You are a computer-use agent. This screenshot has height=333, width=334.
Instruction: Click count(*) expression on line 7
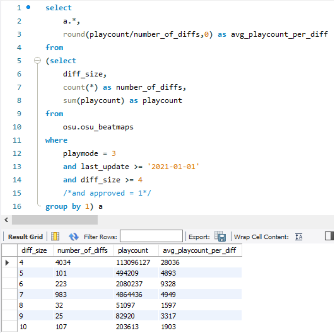click(x=80, y=87)
